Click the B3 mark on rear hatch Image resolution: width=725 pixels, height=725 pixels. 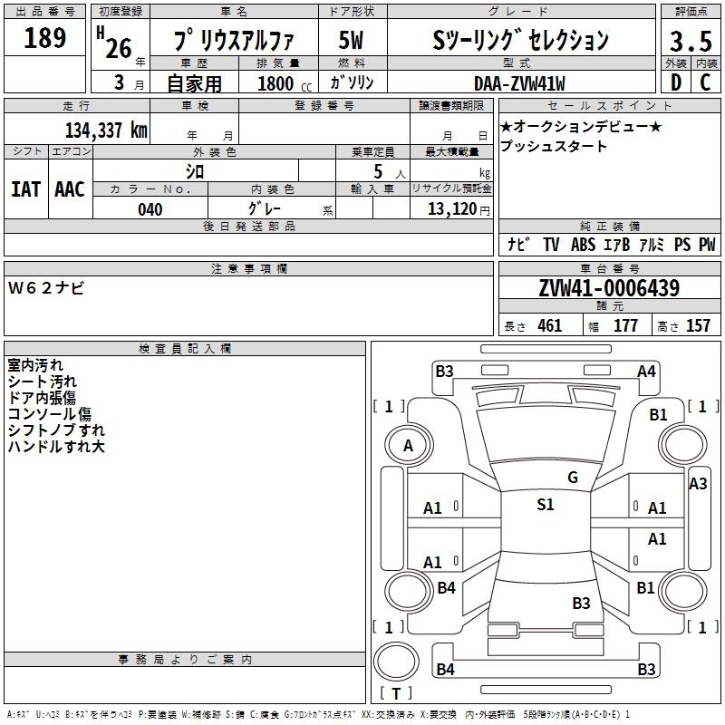[581, 603]
